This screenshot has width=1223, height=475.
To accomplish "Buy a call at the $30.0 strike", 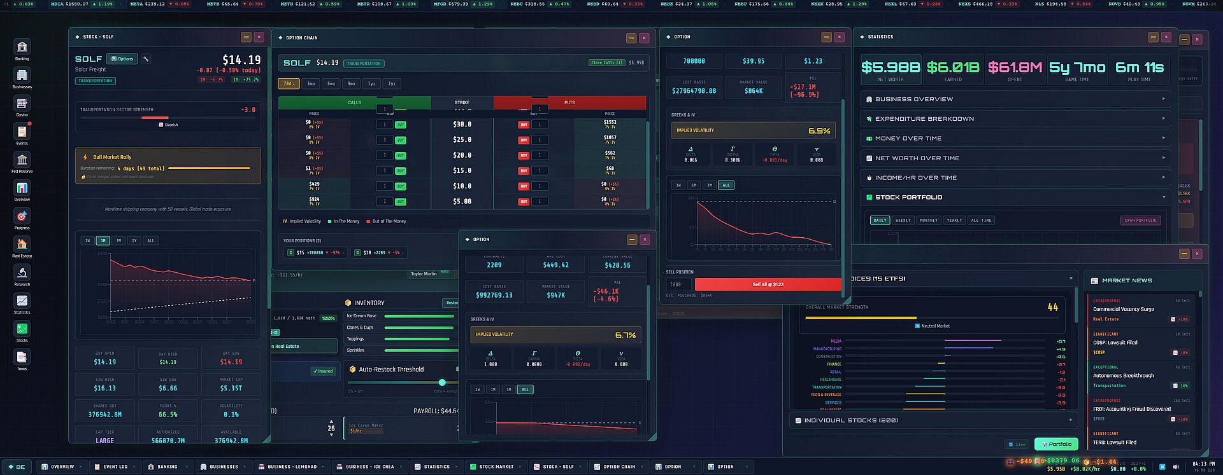I will [x=401, y=125].
